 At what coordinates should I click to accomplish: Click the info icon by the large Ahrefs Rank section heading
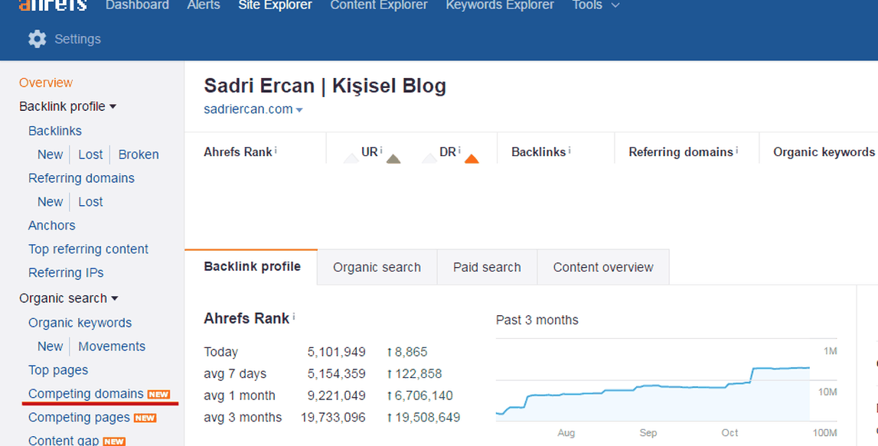(293, 317)
